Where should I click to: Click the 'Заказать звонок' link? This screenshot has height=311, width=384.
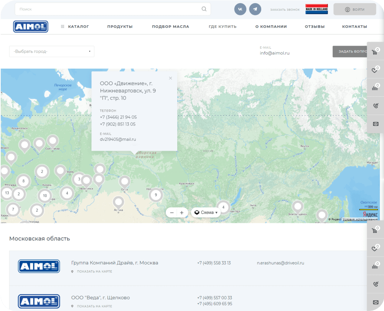[x=285, y=10]
